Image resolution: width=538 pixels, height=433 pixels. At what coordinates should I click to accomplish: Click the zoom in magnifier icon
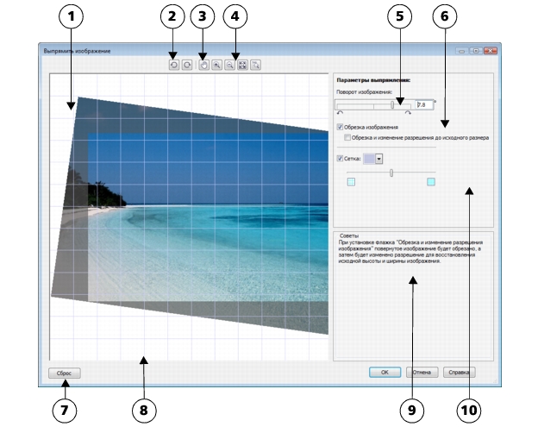pyautogui.click(x=216, y=65)
